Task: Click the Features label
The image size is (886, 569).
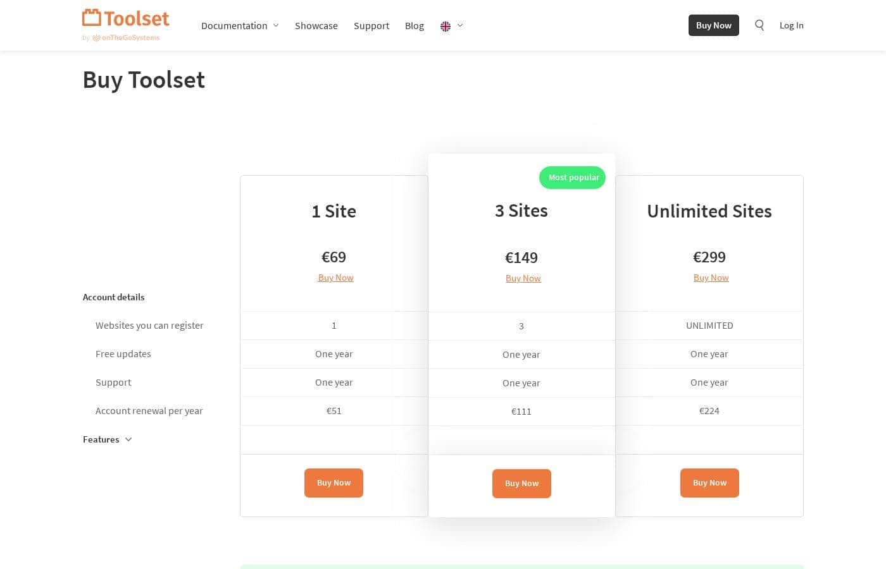Action: pyautogui.click(x=101, y=439)
